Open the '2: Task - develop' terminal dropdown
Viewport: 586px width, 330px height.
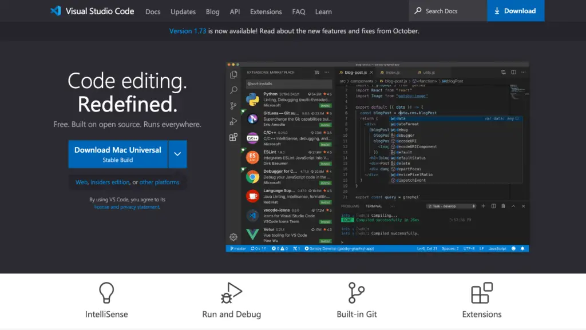pyautogui.click(x=452, y=206)
